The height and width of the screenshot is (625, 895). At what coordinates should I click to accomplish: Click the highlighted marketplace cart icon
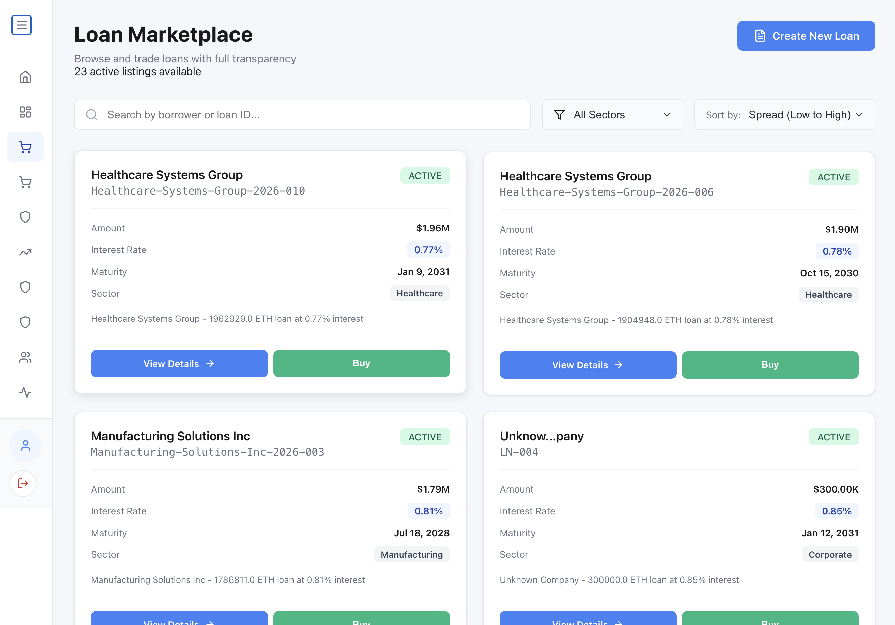25,147
